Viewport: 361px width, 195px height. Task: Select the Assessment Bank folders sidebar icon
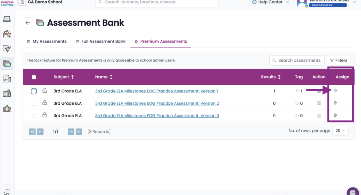pos(7,64)
